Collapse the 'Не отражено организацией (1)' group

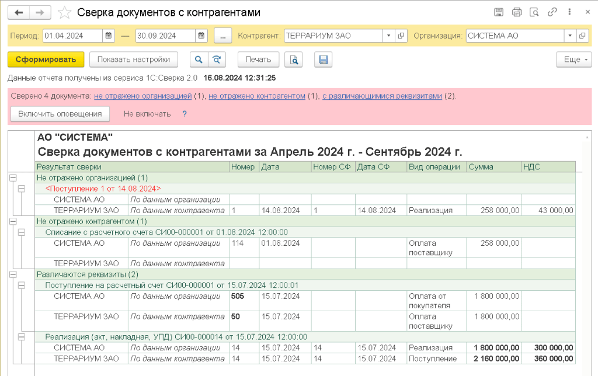[13, 177]
